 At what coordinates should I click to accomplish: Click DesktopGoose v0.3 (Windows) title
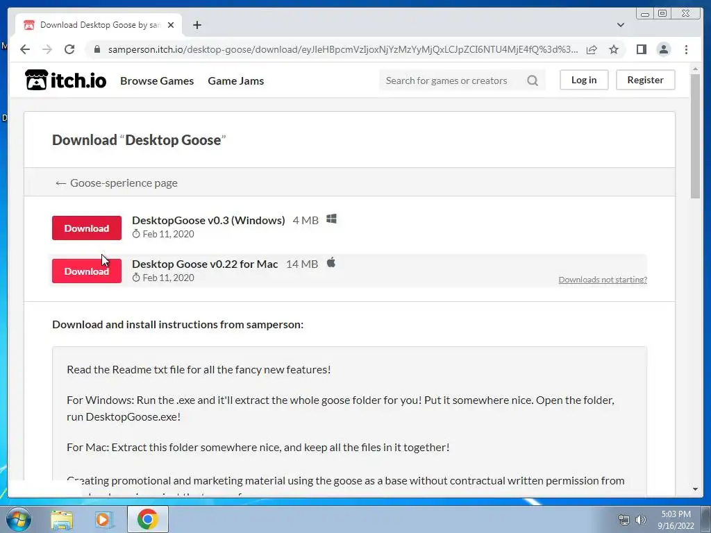[208, 220]
